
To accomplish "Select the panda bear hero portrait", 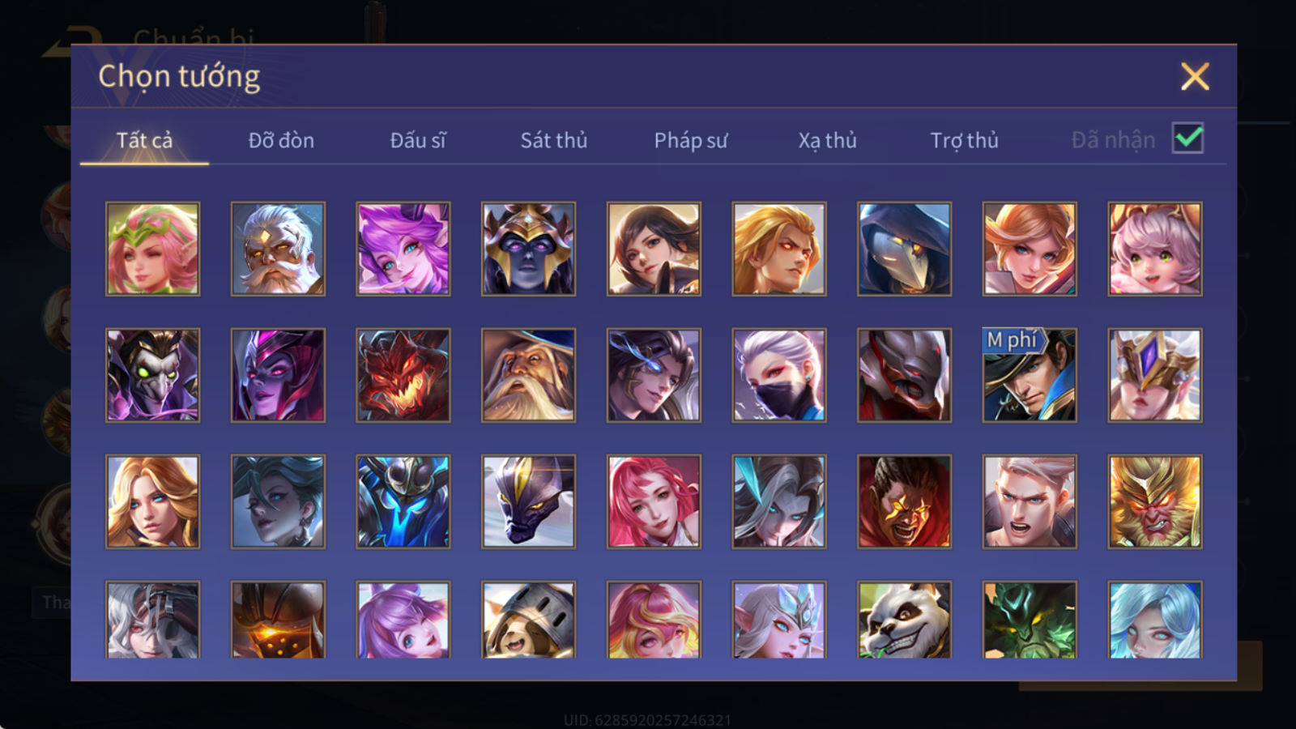I will 904,620.
